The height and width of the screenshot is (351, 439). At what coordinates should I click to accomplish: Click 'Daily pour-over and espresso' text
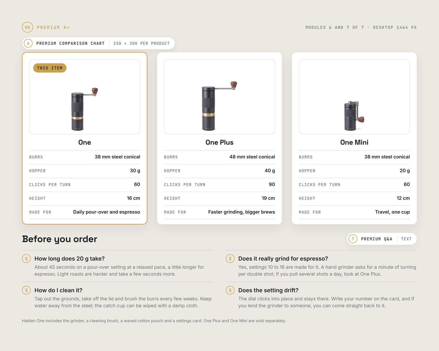(107, 212)
